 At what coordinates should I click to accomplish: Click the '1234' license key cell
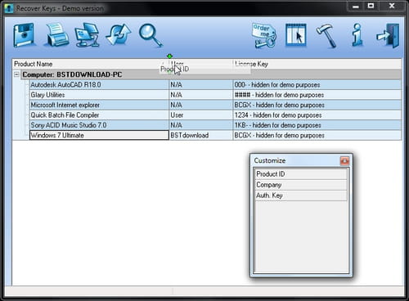[x=317, y=115]
